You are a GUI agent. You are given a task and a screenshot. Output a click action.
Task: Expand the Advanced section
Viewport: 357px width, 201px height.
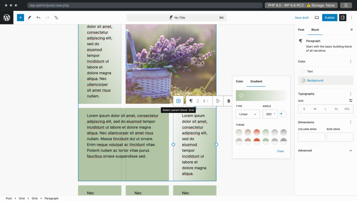point(326,150)
